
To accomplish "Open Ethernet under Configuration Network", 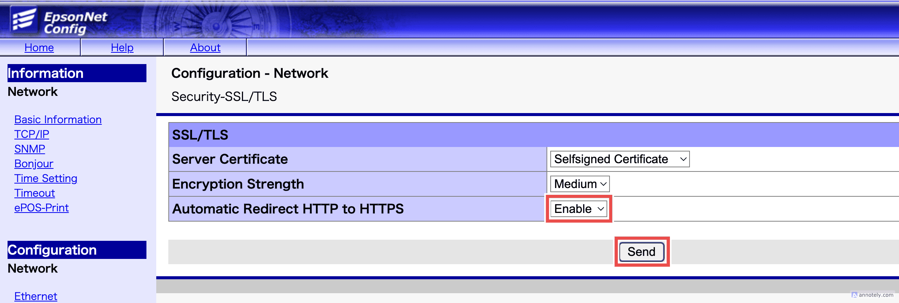I will coord(35,296).
